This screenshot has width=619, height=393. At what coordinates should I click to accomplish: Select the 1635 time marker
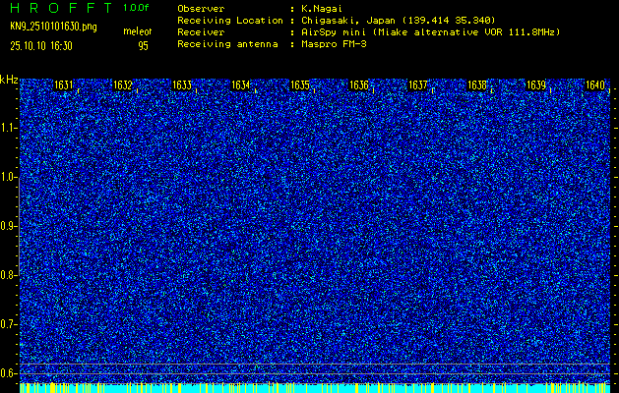click(300, 85)
